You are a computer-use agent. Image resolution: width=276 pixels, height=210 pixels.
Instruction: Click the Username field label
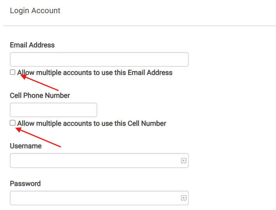point(26,146)
